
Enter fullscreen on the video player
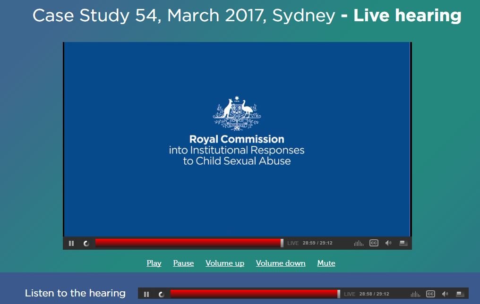pos(403,243)
